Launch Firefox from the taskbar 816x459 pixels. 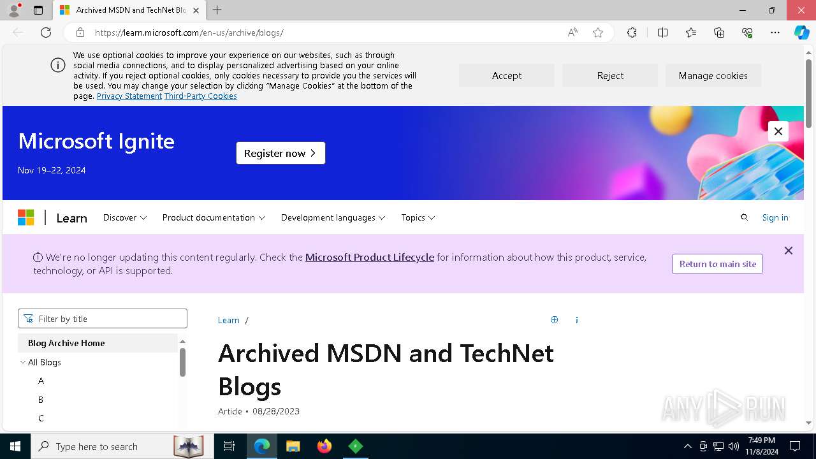[x=324, y=446]
